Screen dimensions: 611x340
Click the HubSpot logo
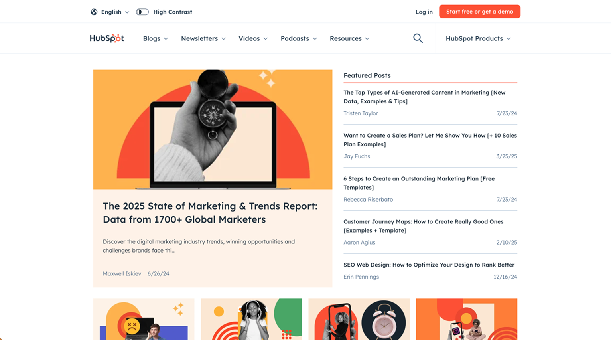[106, 38]
